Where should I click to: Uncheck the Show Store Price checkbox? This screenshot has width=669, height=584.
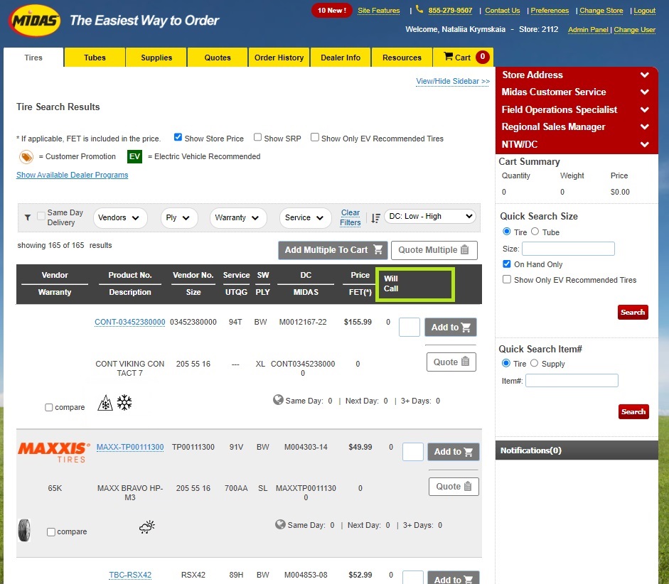[x=178, y=138]
